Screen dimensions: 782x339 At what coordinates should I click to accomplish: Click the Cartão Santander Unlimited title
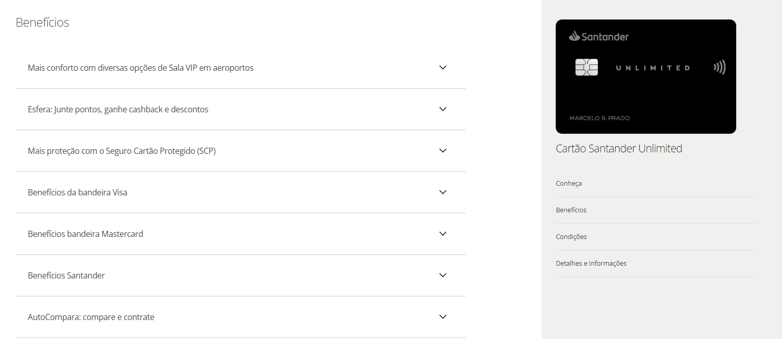tap(619, 149)
